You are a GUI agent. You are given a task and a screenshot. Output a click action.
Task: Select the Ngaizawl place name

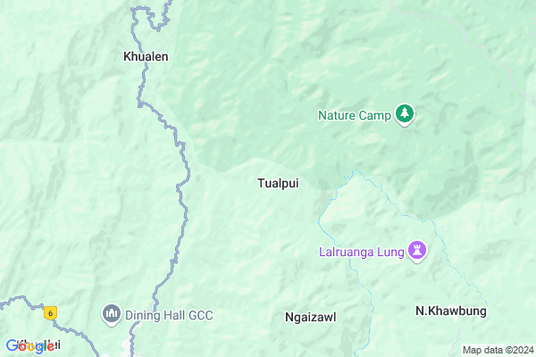pyautogui.click(x=311, y=317)
